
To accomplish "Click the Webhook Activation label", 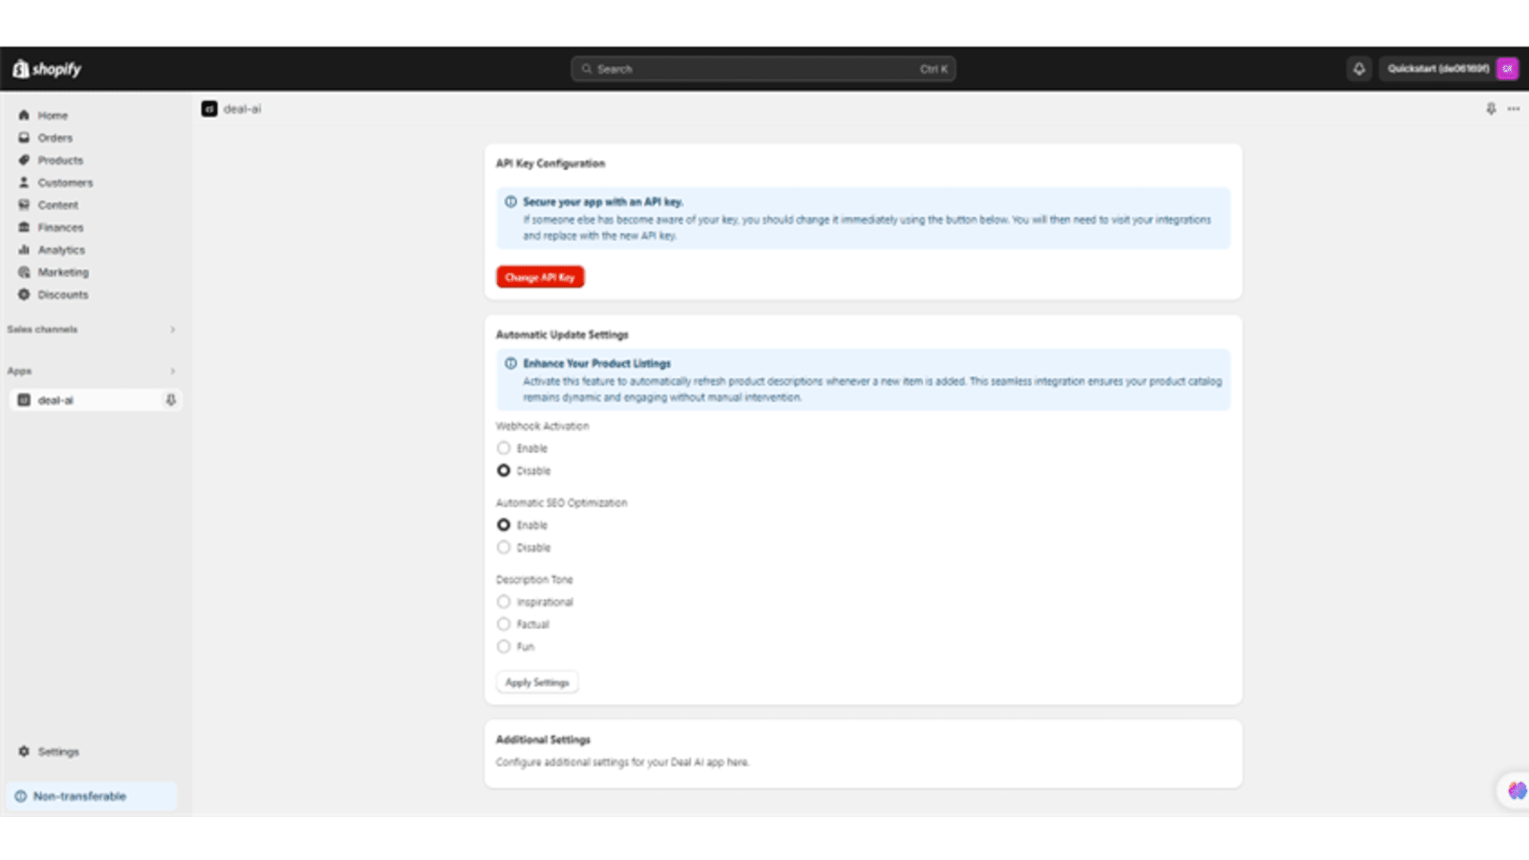I will coord(543,426).
